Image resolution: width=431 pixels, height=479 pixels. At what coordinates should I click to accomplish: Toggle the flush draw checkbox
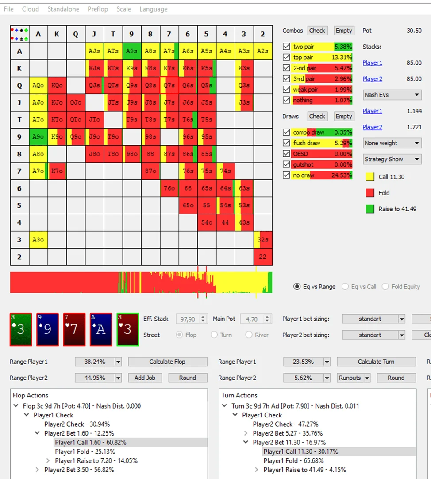tap(286, 143)
